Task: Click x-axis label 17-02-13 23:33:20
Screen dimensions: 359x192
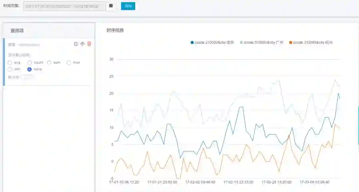Action: (x=238, y=182)
